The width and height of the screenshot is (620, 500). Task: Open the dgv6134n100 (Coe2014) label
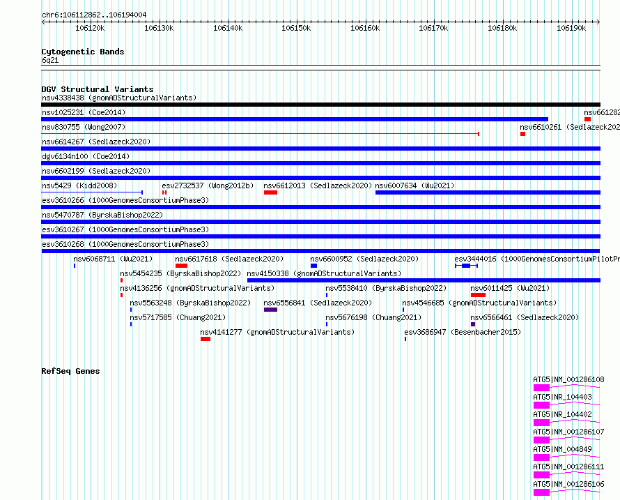pyautogui.click(x=86, y=156)
